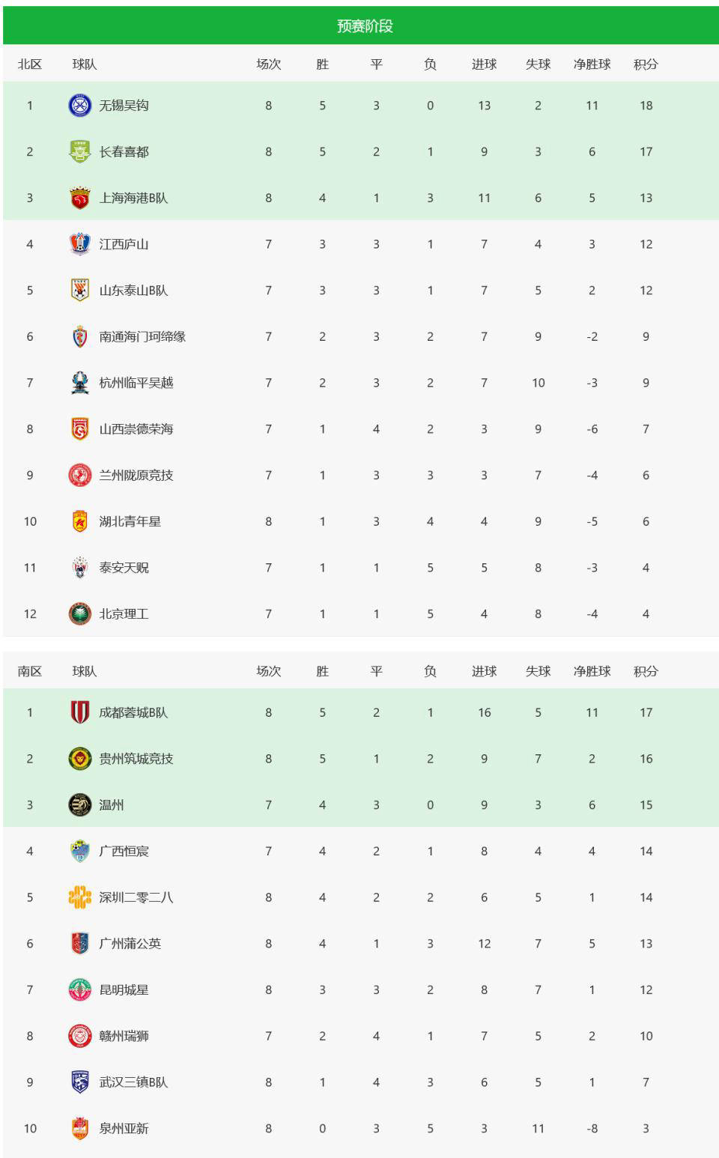The height and width of the screenshot is (1158, 719).
Task: Click the 南区 section header
Action: [x=30, y=671]
